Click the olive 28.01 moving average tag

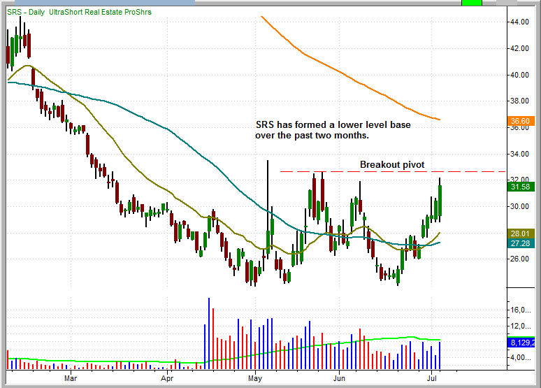pyautogui.click(x=521, y=233)
